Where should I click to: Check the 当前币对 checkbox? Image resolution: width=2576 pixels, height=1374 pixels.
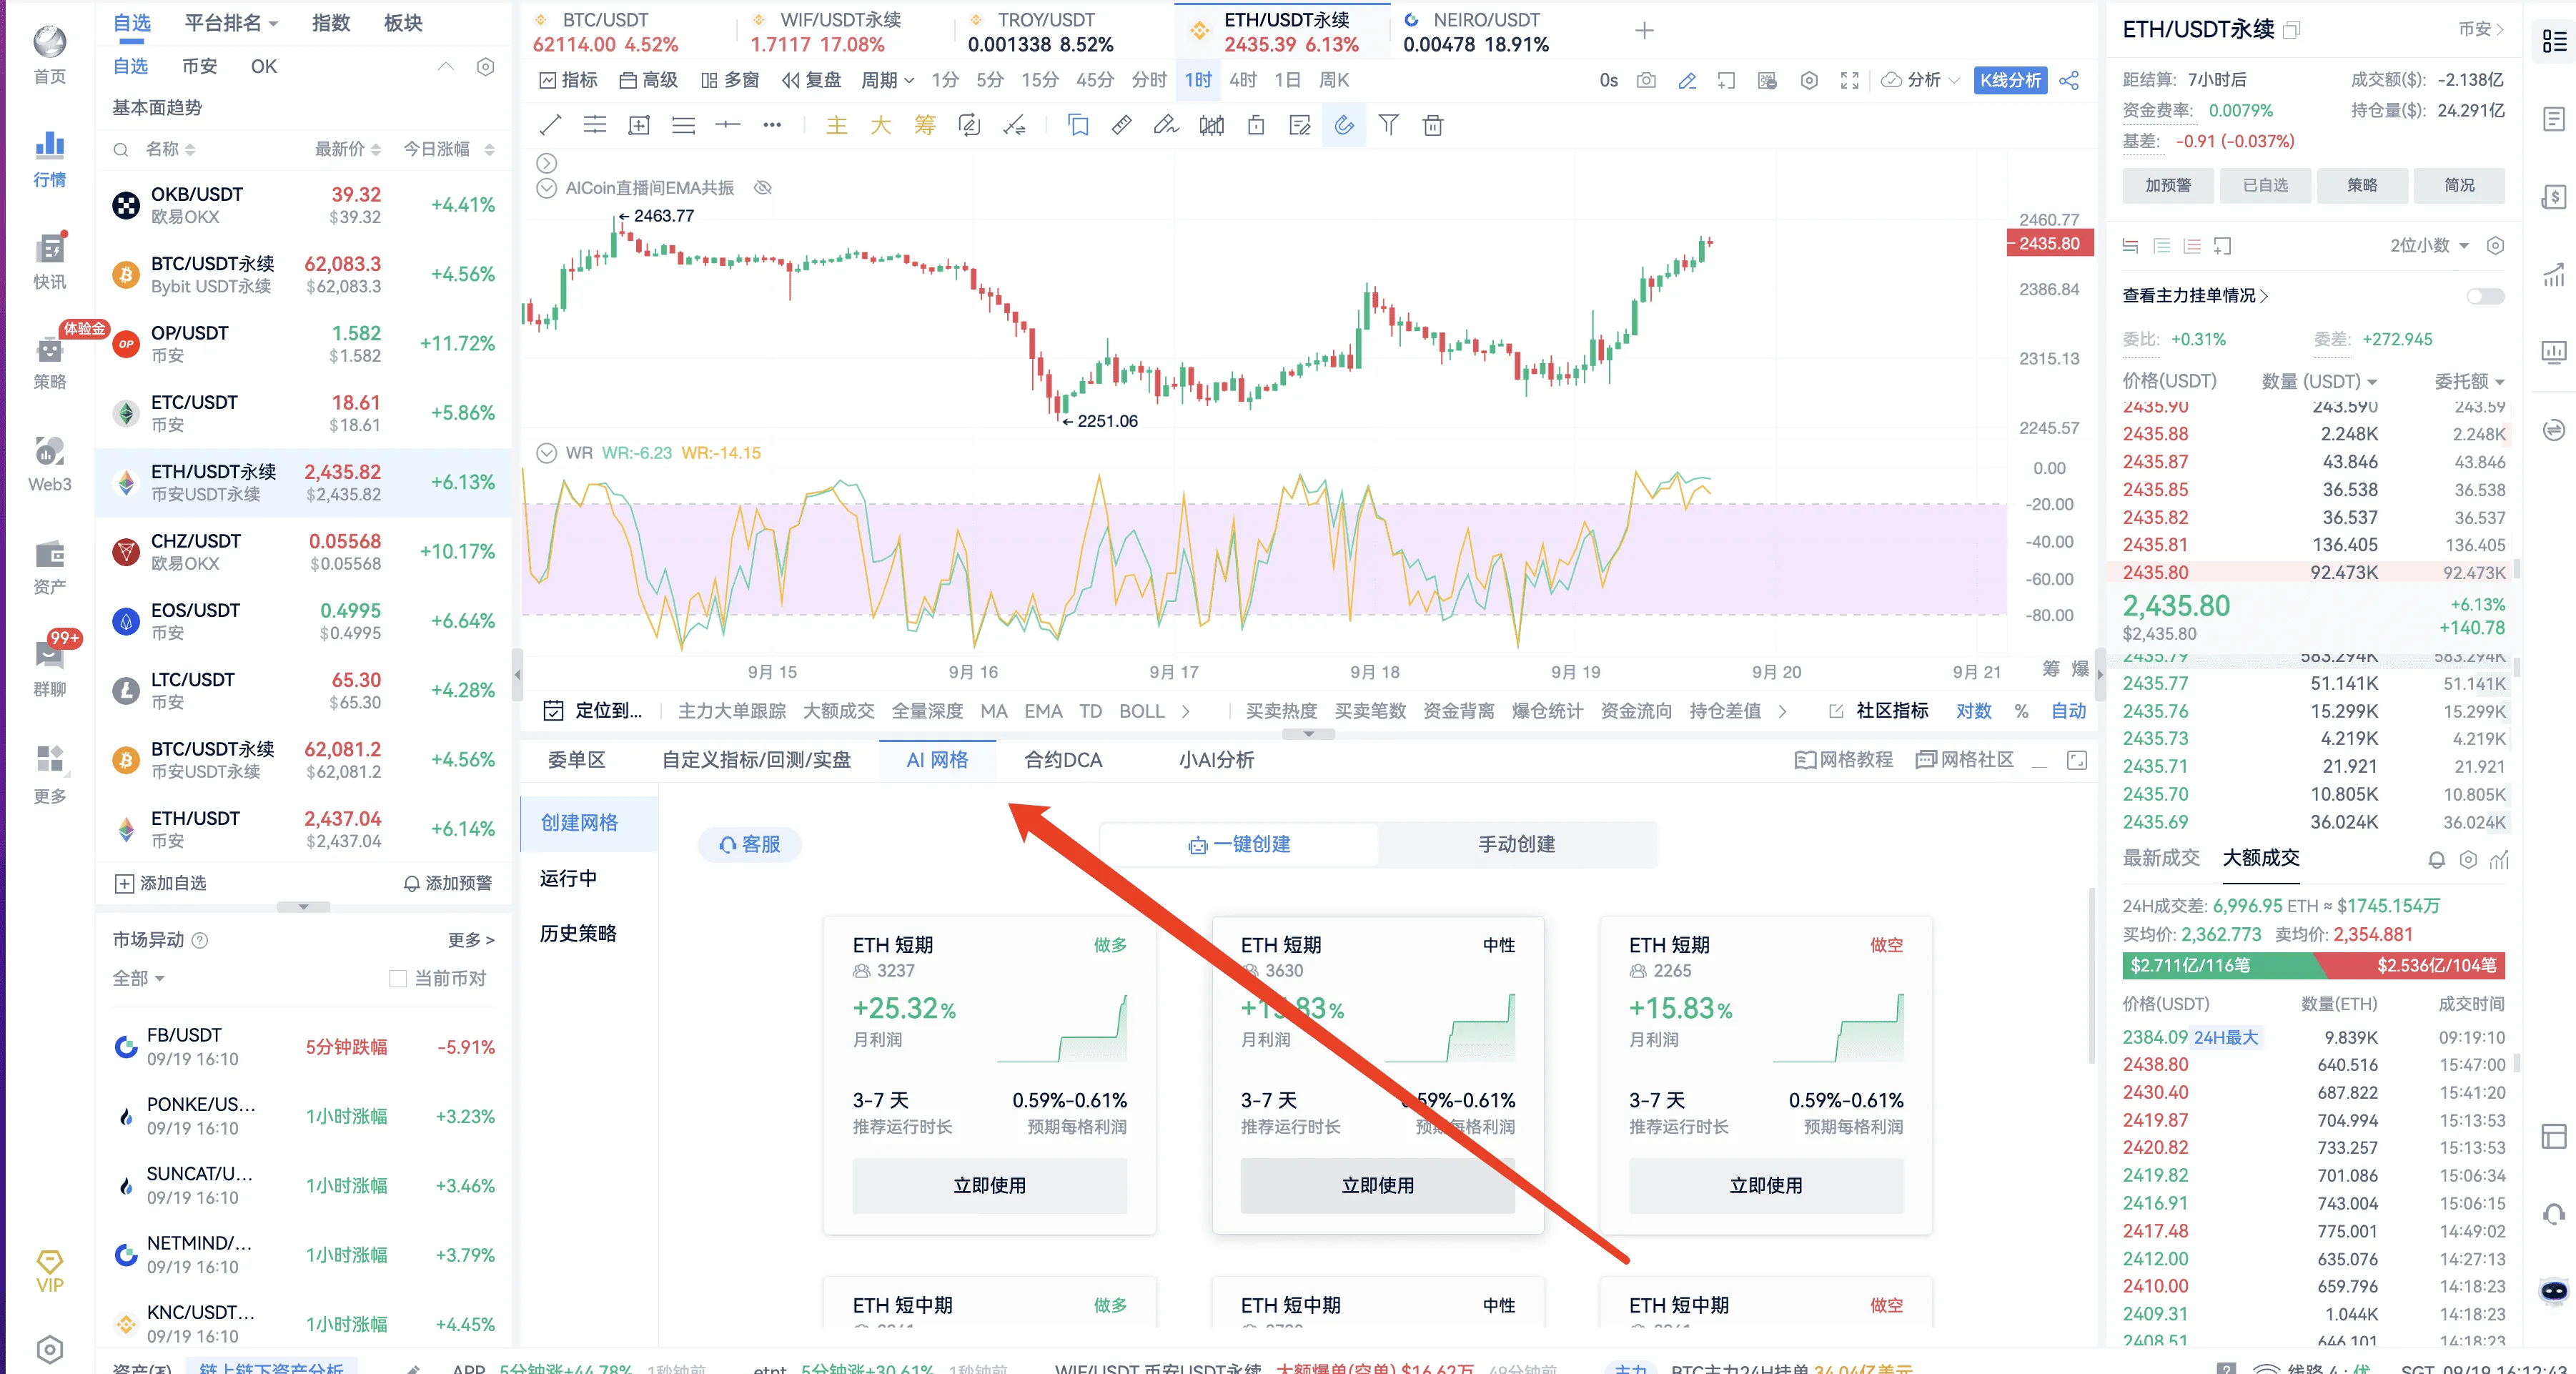coord(397,978)
